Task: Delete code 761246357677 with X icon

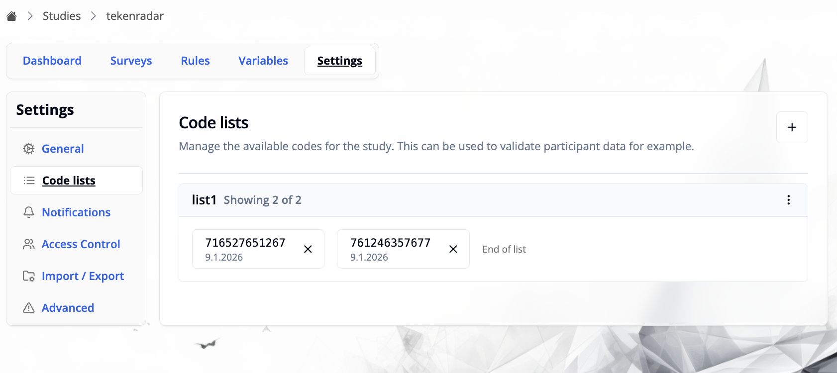Action: coord(453,249)
